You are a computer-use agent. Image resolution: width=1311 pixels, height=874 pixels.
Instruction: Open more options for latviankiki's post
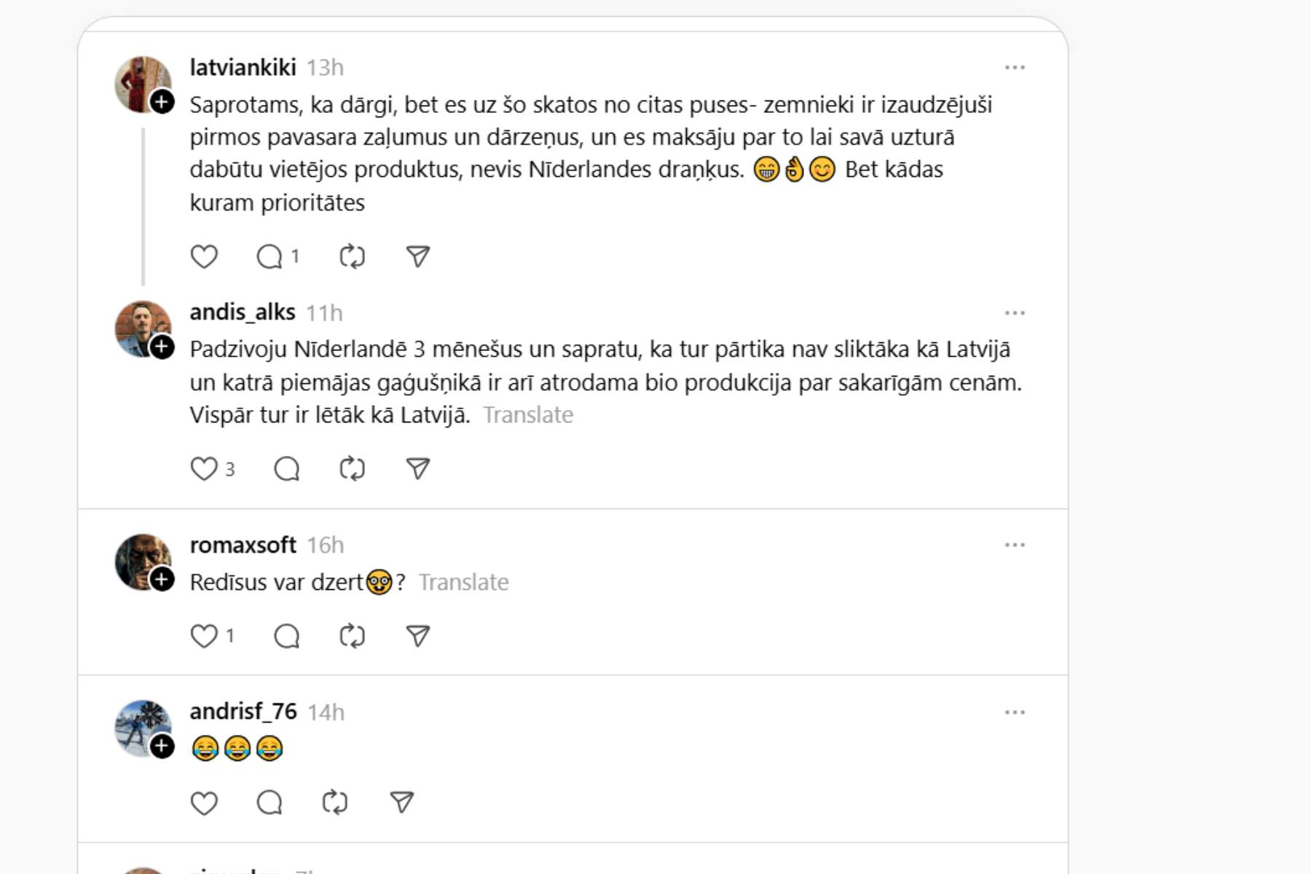pyautogui.click(x=1015, y=68)
